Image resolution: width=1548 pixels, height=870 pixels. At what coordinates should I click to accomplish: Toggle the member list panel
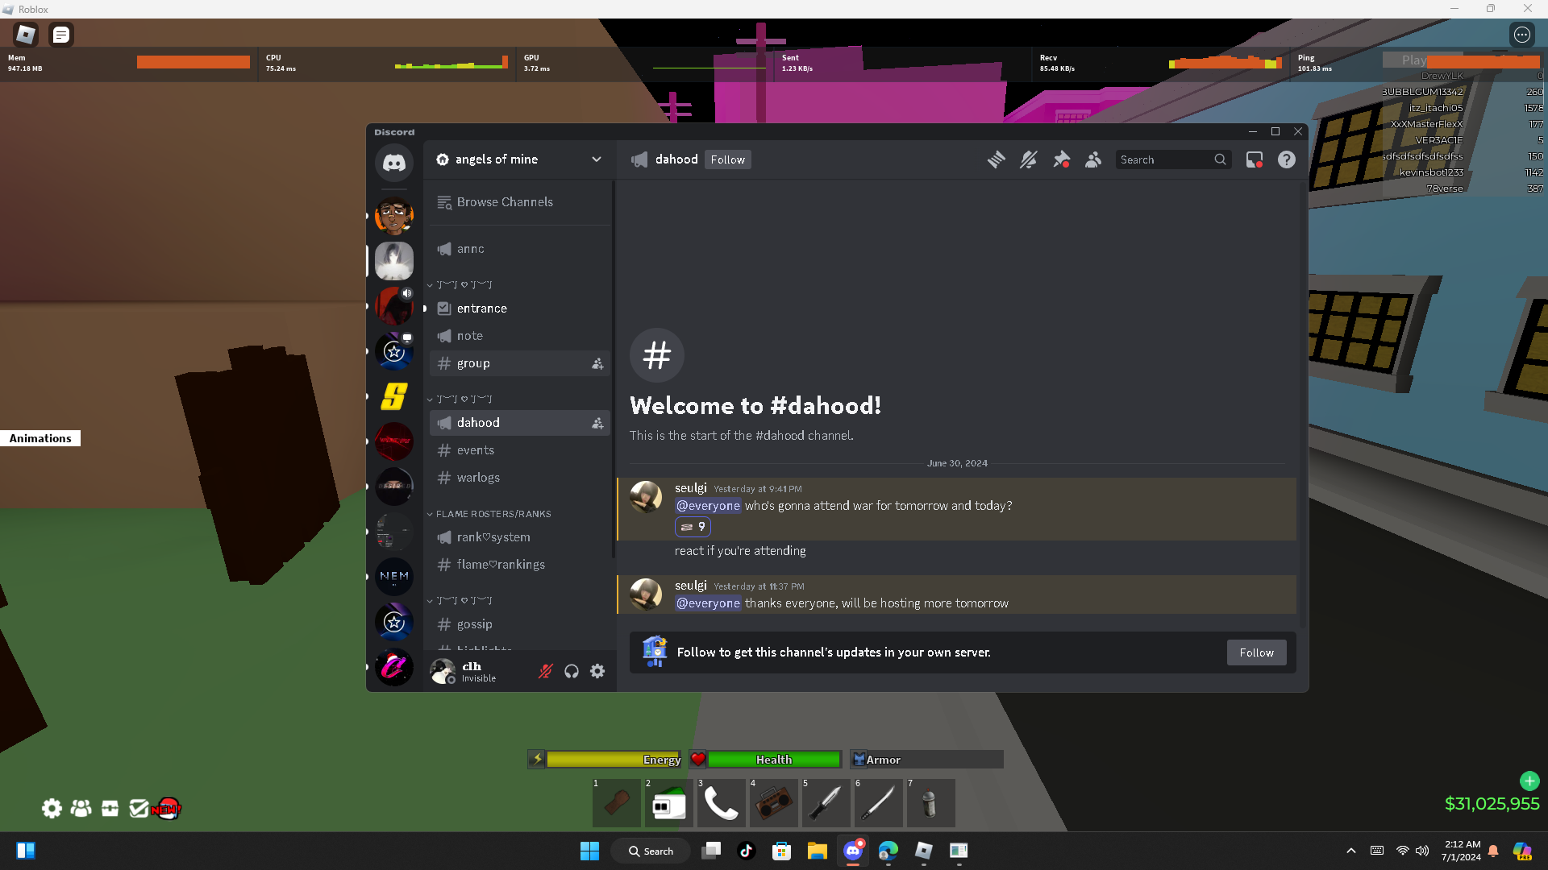pos(1093,159)
